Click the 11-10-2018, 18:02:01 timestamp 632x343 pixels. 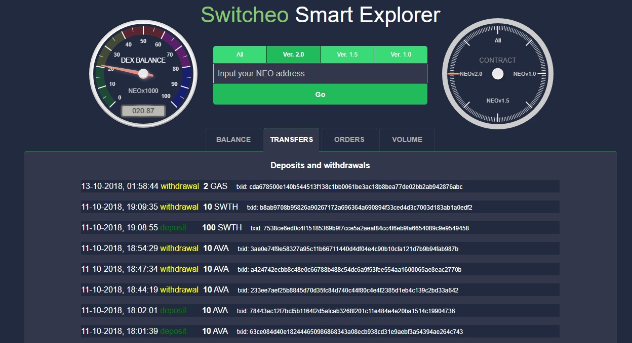coord(120,311)
